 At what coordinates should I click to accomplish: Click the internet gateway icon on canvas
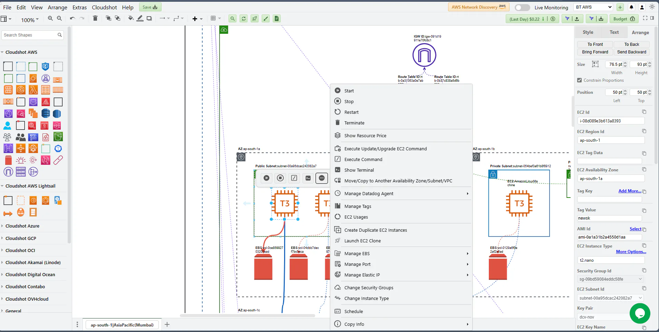point(424,55)
